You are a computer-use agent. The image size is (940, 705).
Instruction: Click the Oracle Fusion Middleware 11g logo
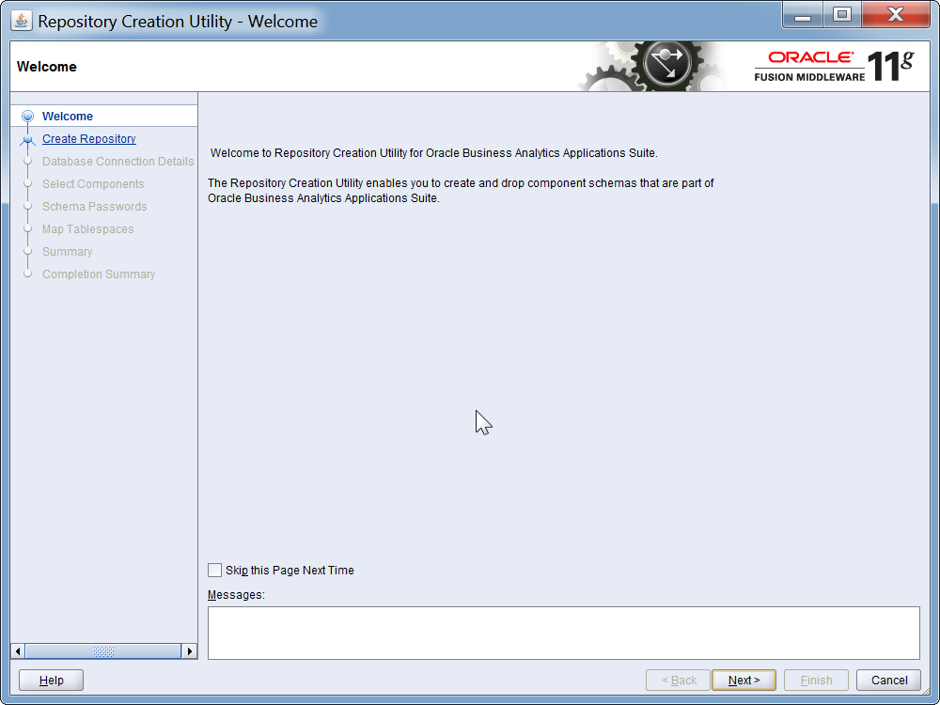tap(834, 66)
